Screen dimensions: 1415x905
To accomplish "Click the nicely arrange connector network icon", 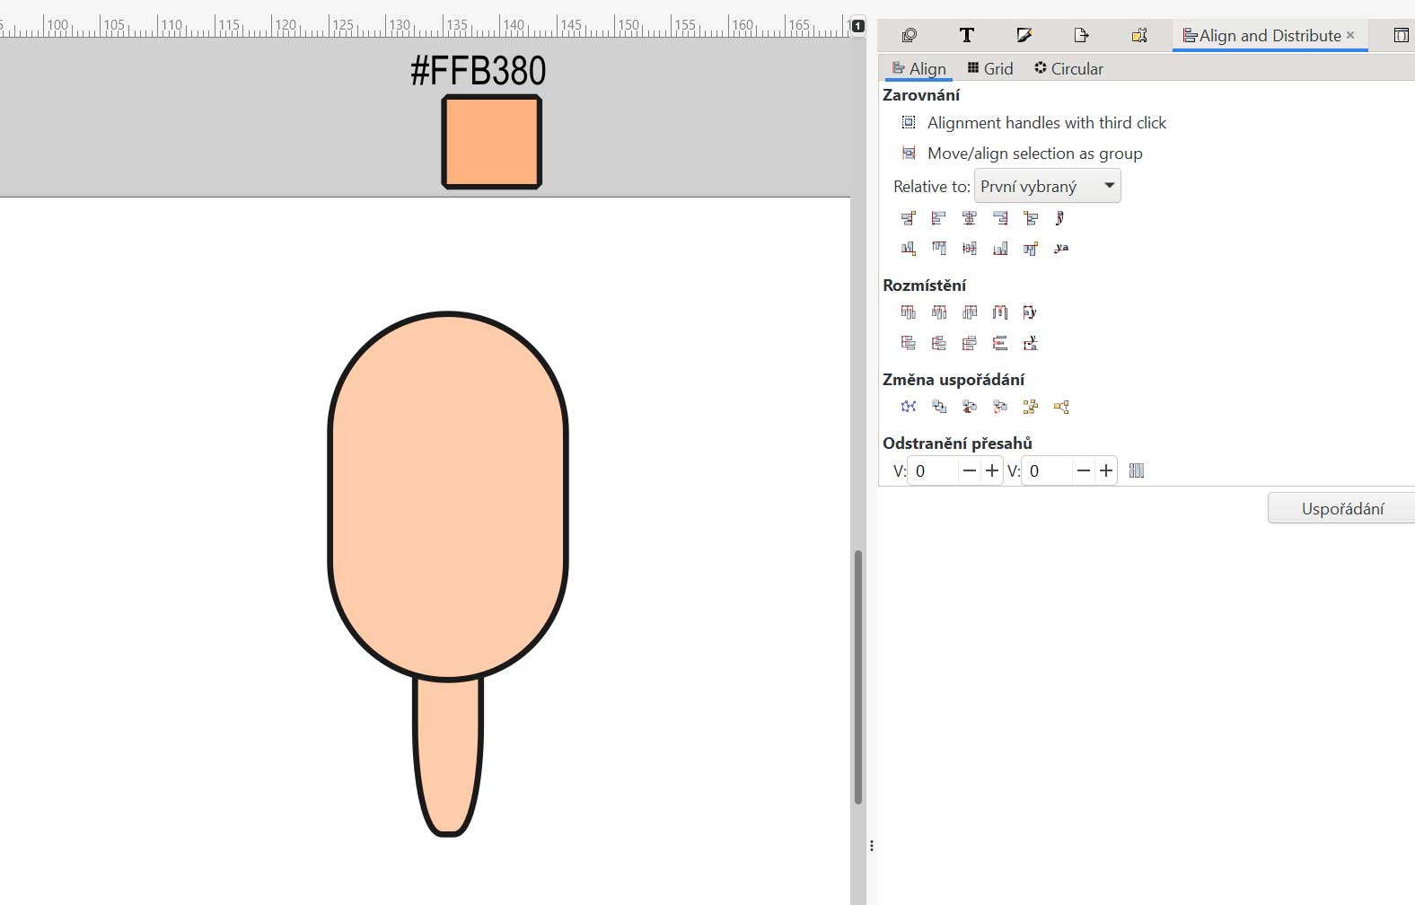I will [909, 407].
